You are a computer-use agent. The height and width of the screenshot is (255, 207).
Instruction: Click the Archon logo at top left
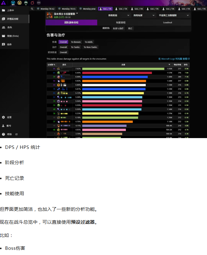3,2
